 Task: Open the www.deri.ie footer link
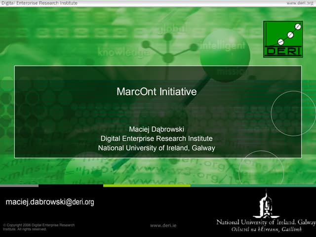pos(163,225)
